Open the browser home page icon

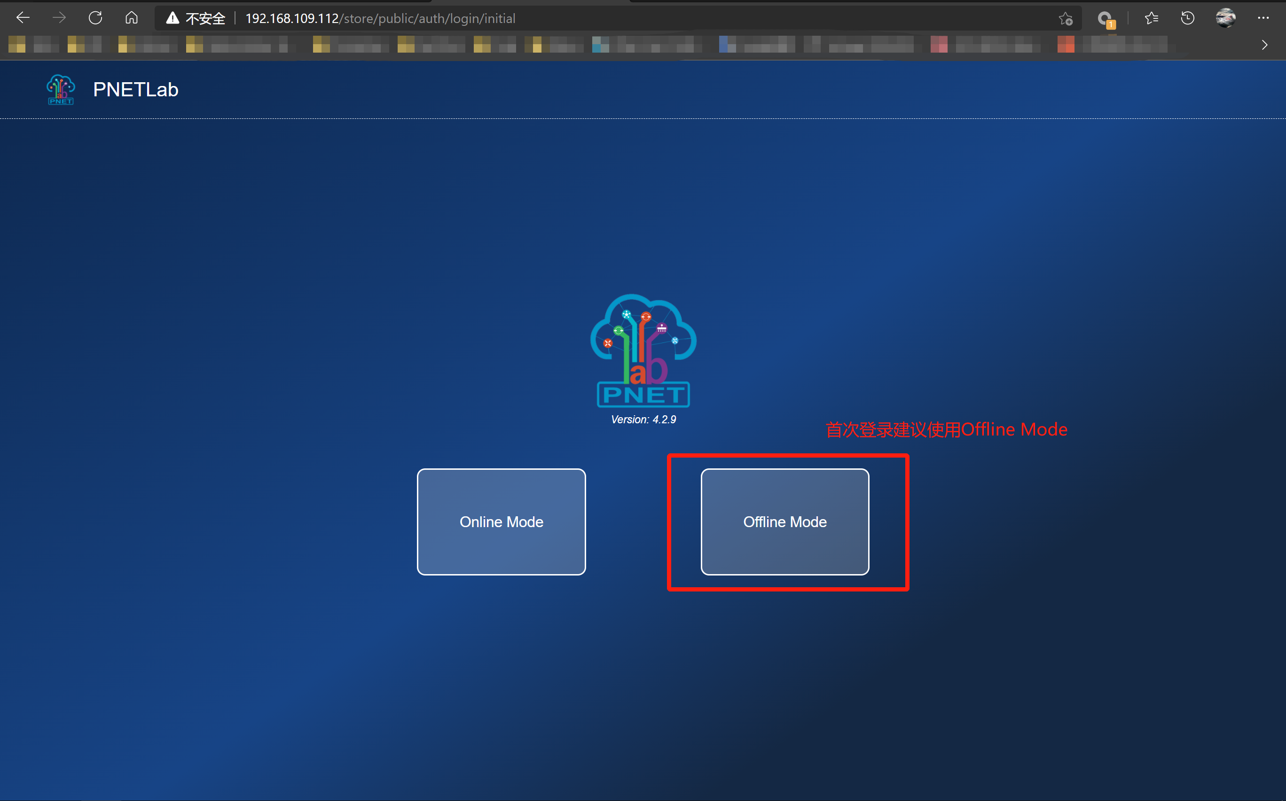coord(132,18)
